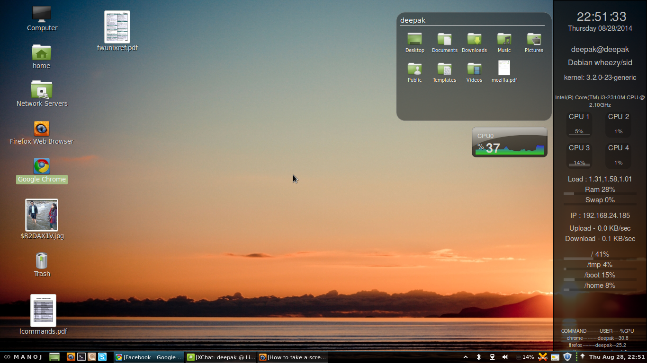
Task: Click the deepak folder widget title
Action: 413,20
